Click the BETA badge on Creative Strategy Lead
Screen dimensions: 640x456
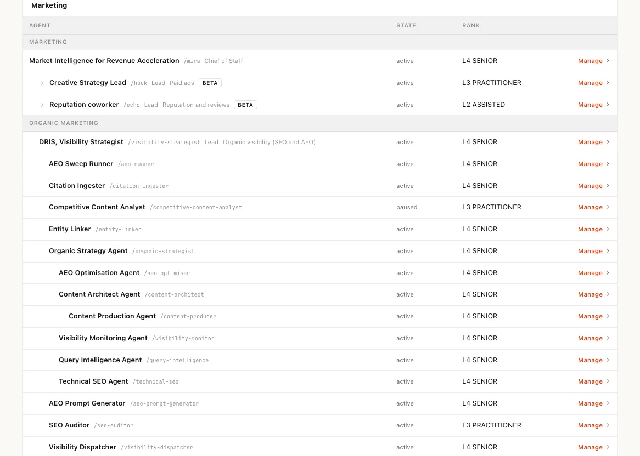pyautogui.click(x=210, y=83)
